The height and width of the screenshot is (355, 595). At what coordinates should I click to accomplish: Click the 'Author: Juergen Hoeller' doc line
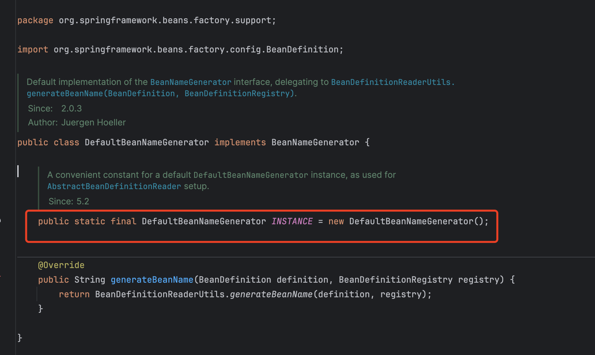click(77, 122)
